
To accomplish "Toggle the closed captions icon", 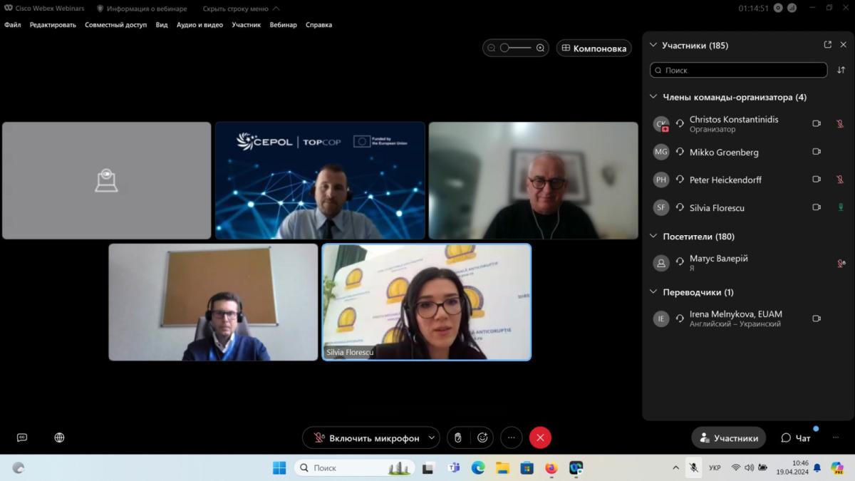I will coord(22,438).
